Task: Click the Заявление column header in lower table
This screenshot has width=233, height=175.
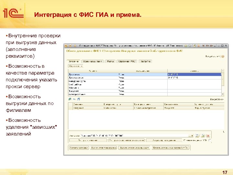Action: pos(88,104)
